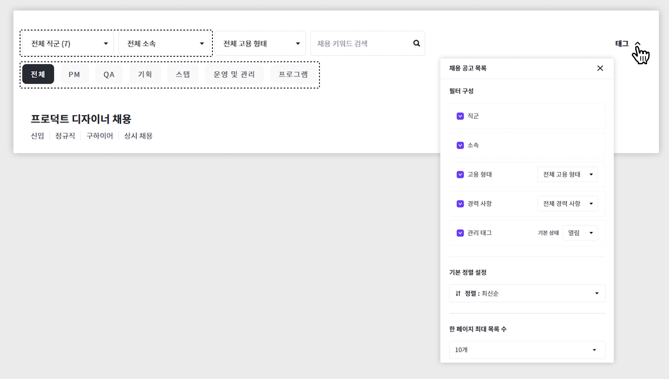Click the search magnifier icon
Image resolution: width=669 pixels, height=379 pixels.
[x=416, y=43]
